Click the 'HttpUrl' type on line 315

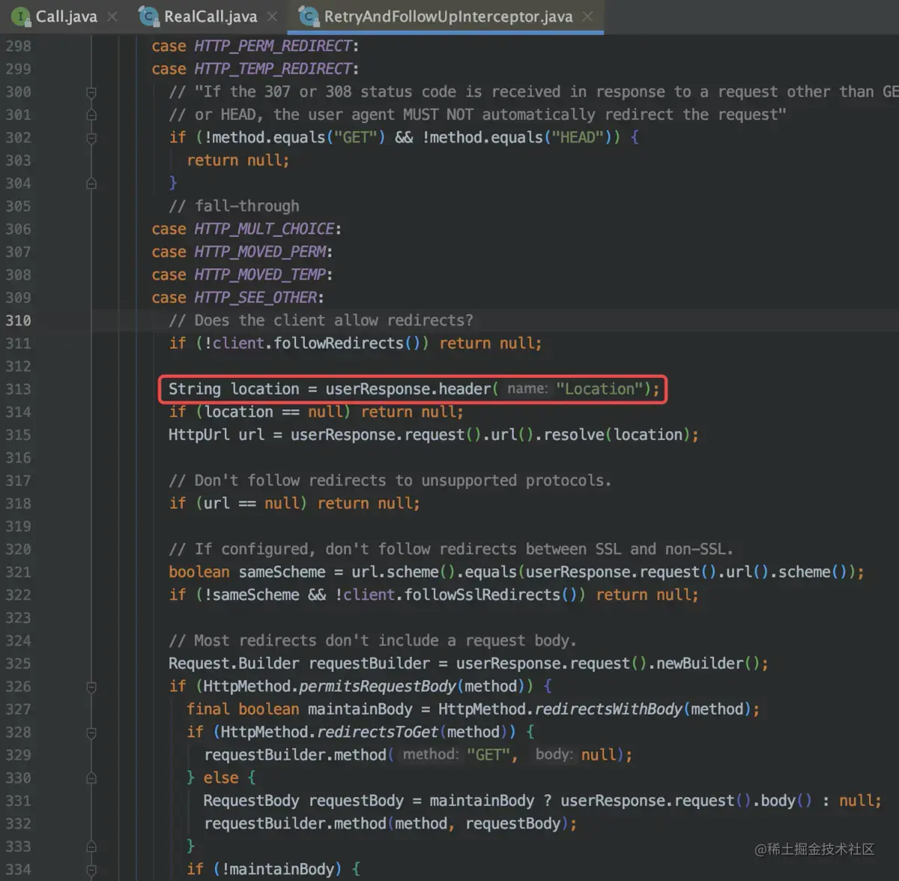click(199, 435)
